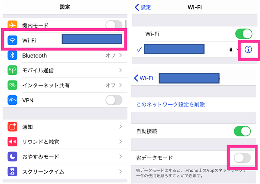Toggle the Airplane mode (機内モード) switch
The width and height of the screenshot is (260, 184).
click(114, 25)
